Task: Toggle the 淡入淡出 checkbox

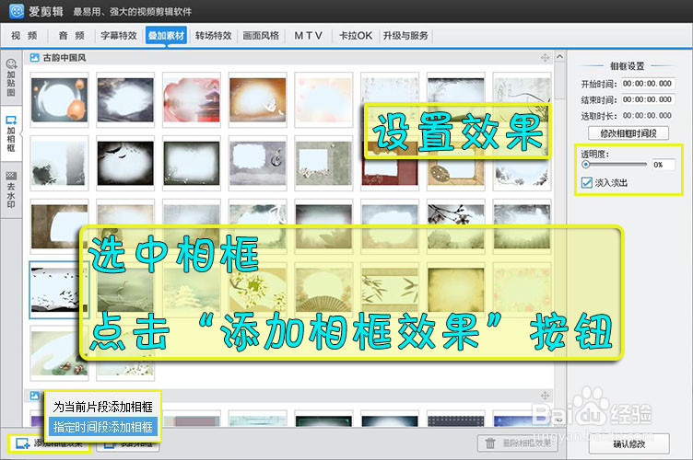Action: [587, 182]
